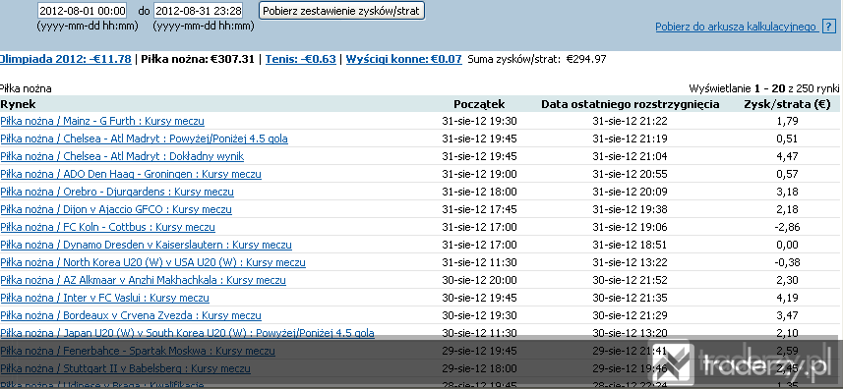Open FC Koln - Cottbus market
Viewport: 843px width, 389px height.
107,228
